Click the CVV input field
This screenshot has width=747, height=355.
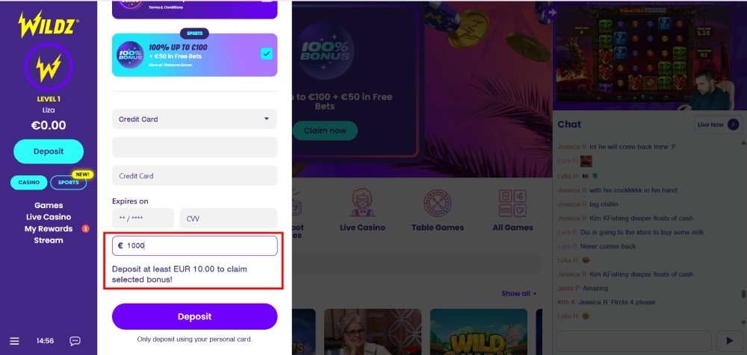[x=228, y=219]
